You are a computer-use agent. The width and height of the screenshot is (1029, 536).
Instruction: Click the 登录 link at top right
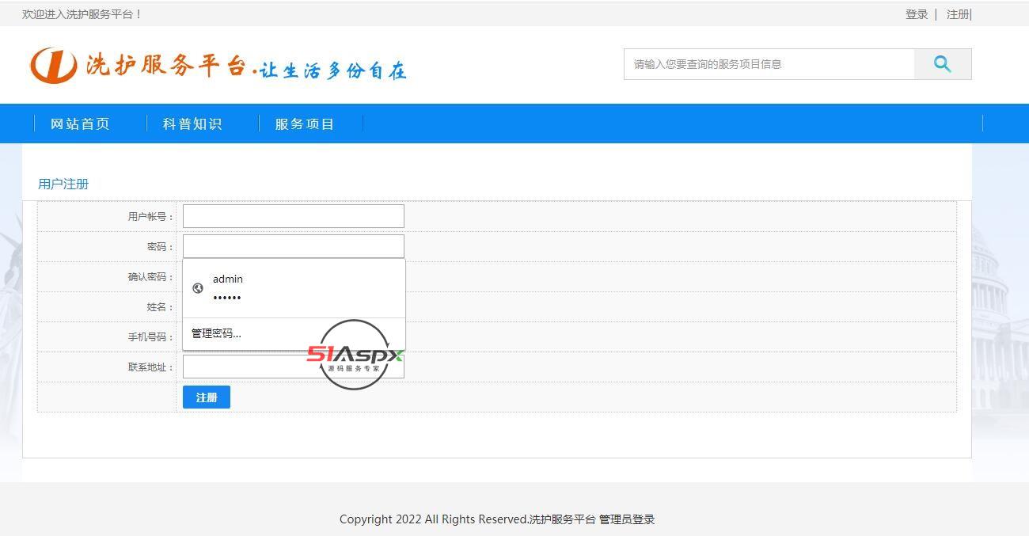click(x=917, y=14)
